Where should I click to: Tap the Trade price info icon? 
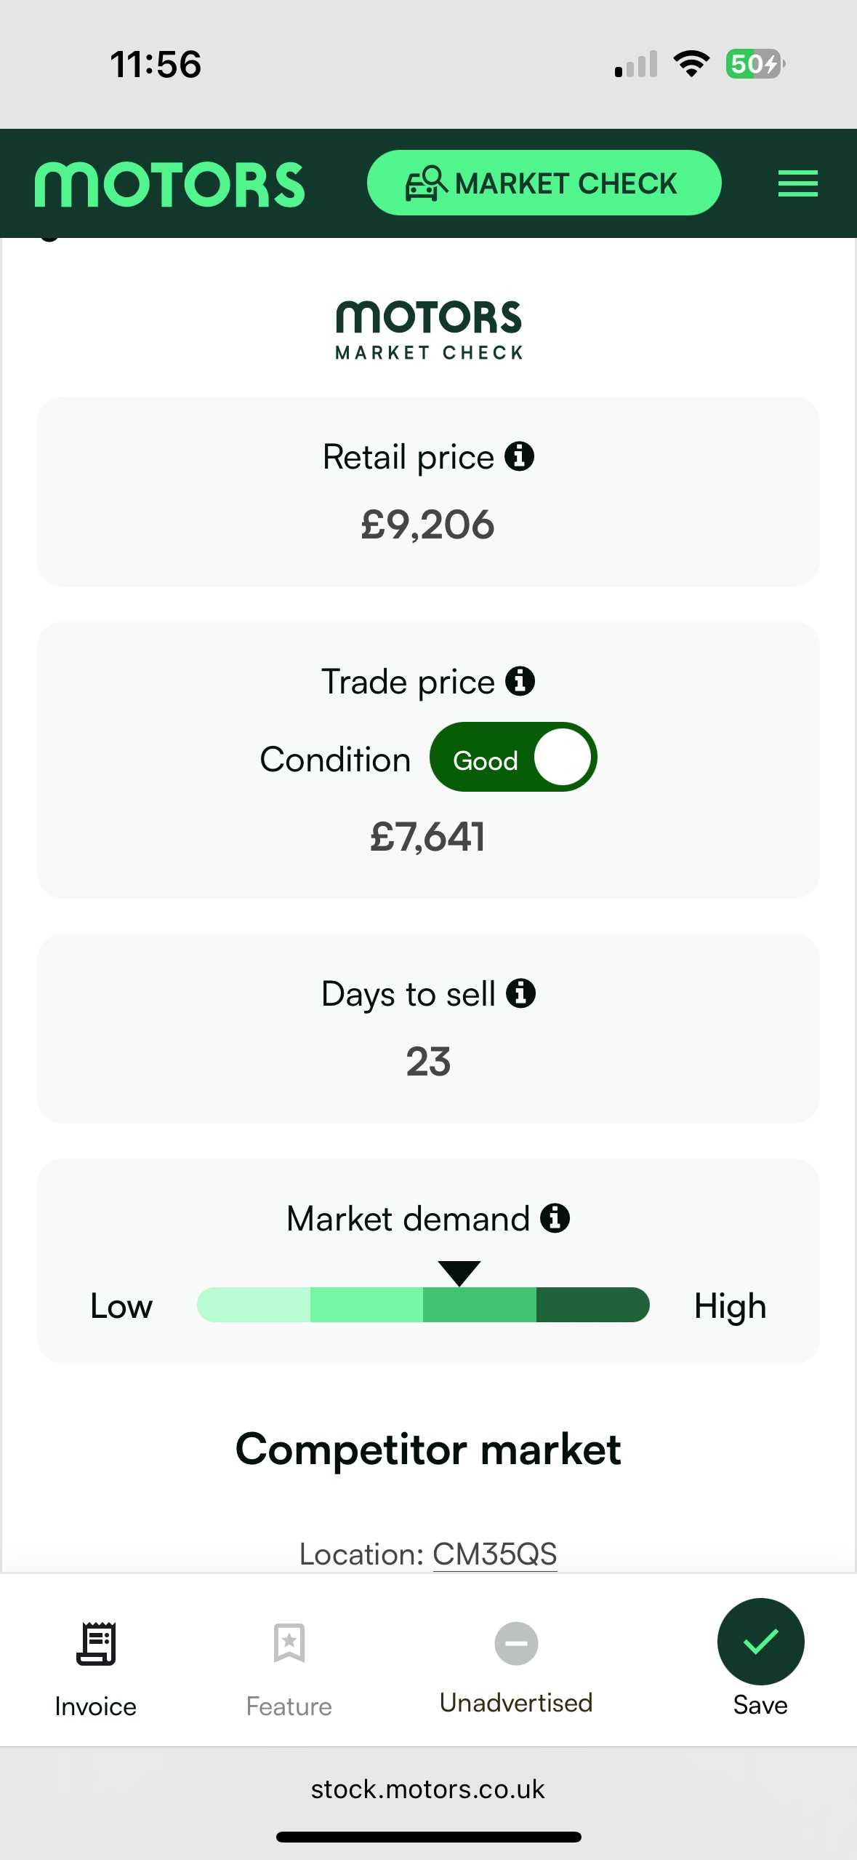[x=520, y=682]
